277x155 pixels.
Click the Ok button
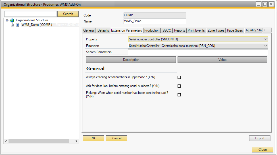[94, 138]
